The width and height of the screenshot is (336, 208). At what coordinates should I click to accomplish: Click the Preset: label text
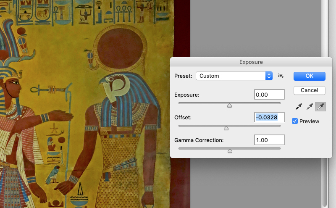[183, 76]
